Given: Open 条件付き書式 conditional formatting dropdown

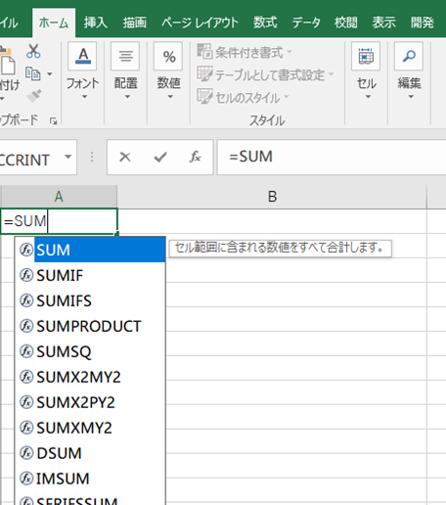Looking at the screenshot, I should click(x=245, y=52).
